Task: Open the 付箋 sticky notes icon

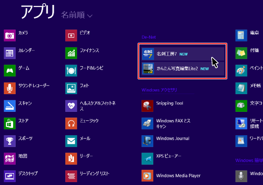Action: (x=241, y=53)
